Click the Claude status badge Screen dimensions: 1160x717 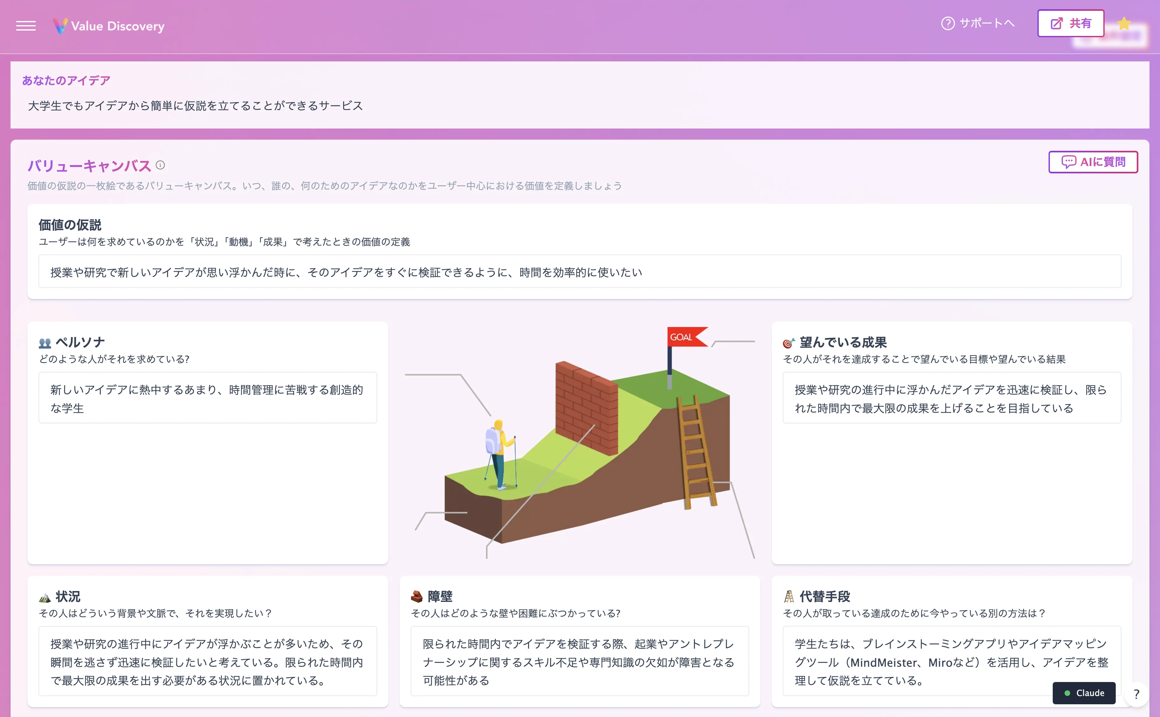click(1084, 693)
